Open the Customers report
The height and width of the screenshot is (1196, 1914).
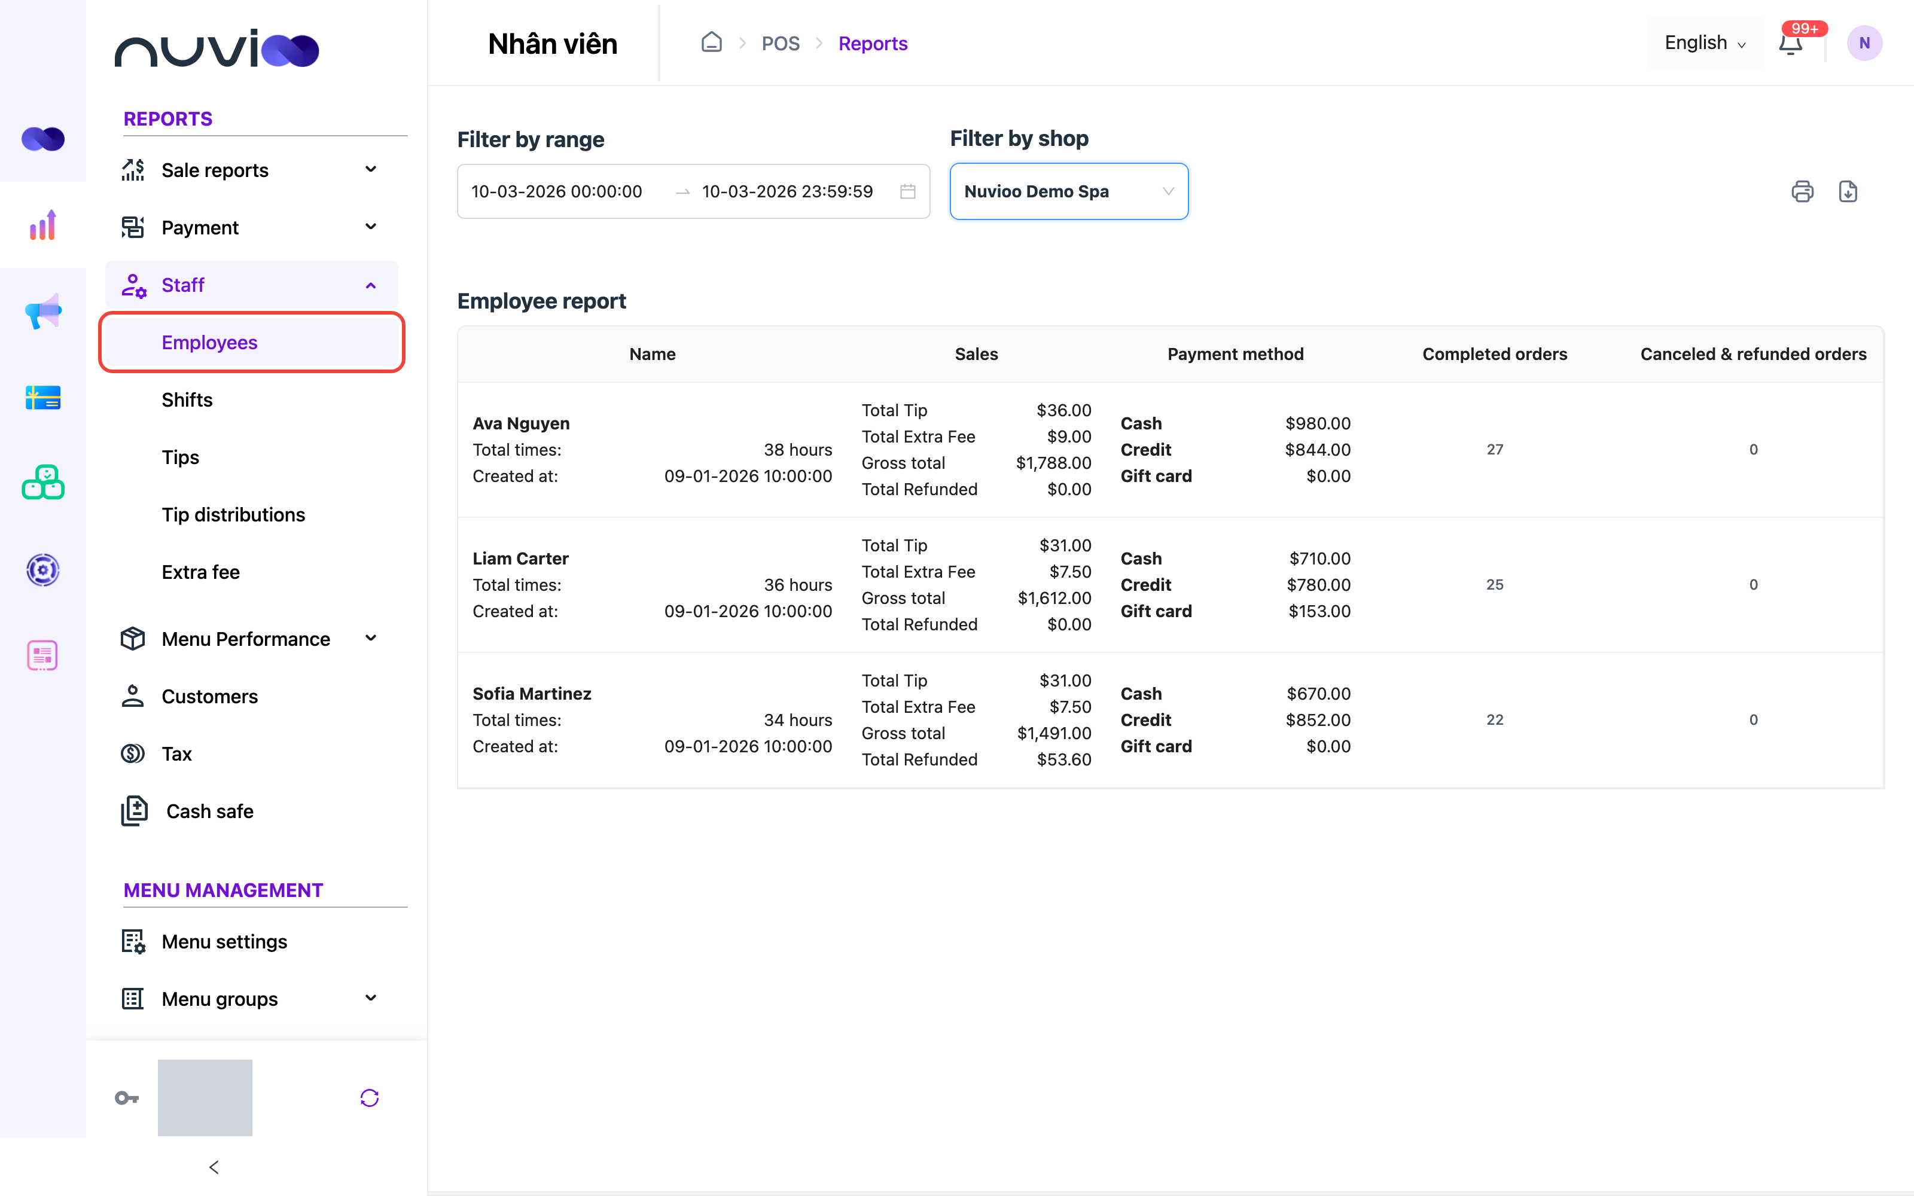[x=209, y=696]
